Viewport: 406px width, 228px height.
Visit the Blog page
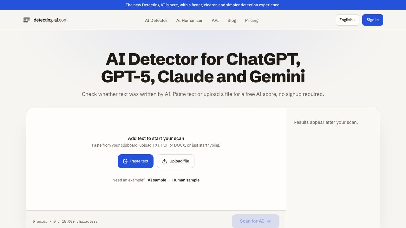232,20
